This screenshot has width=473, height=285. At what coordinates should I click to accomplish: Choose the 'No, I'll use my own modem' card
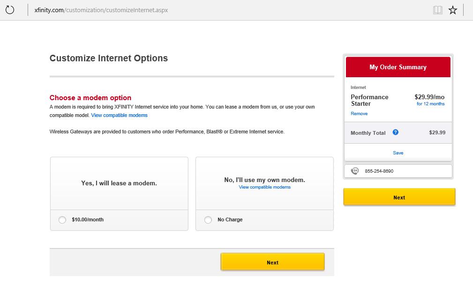pyautogui.click(x=264, y=183)
